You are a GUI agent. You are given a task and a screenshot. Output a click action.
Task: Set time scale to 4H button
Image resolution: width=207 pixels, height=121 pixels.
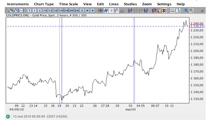(71, 11)
